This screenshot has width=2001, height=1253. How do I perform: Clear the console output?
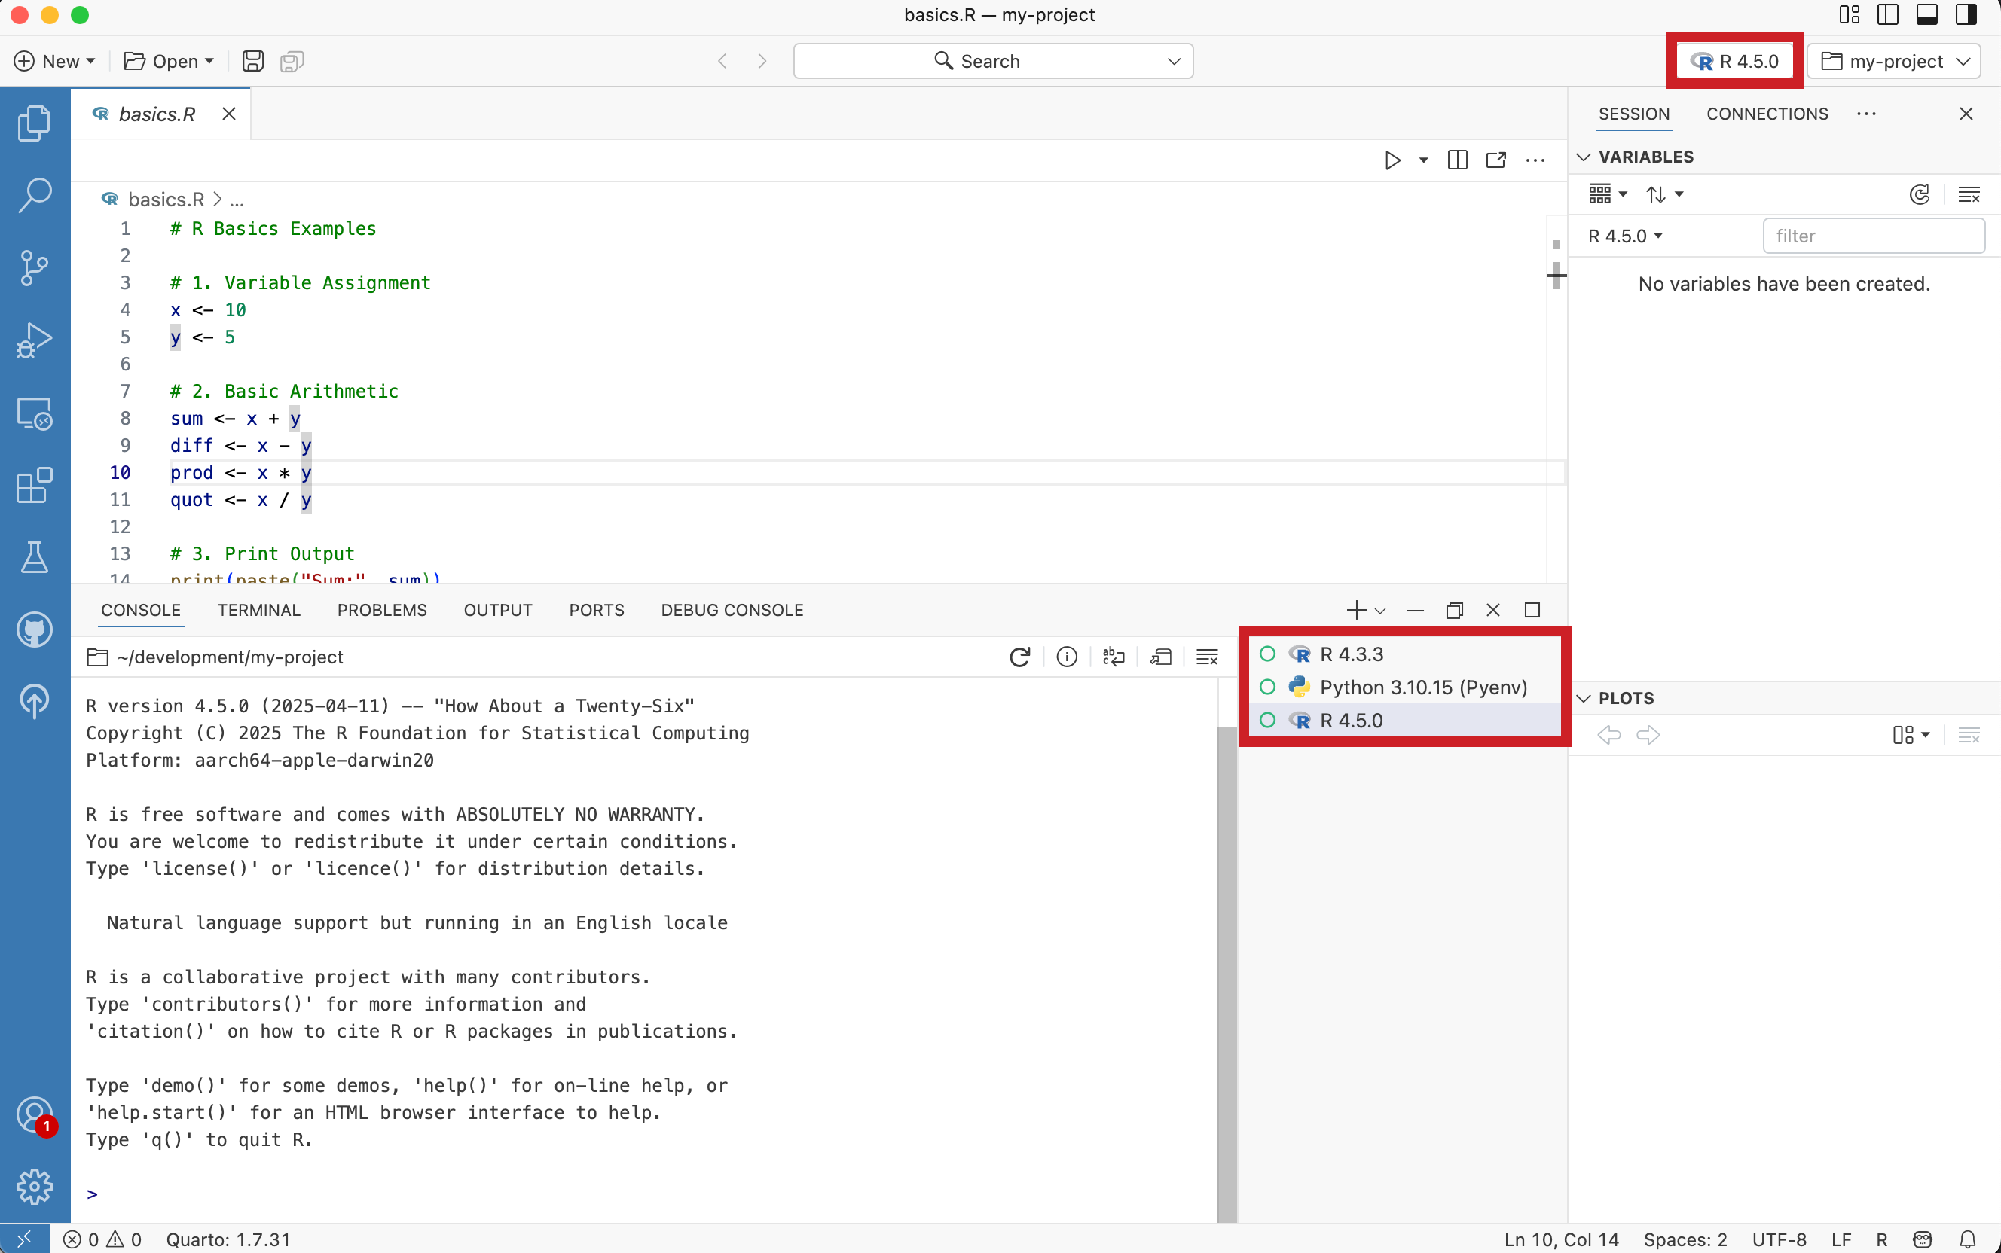coord(1207,657)
